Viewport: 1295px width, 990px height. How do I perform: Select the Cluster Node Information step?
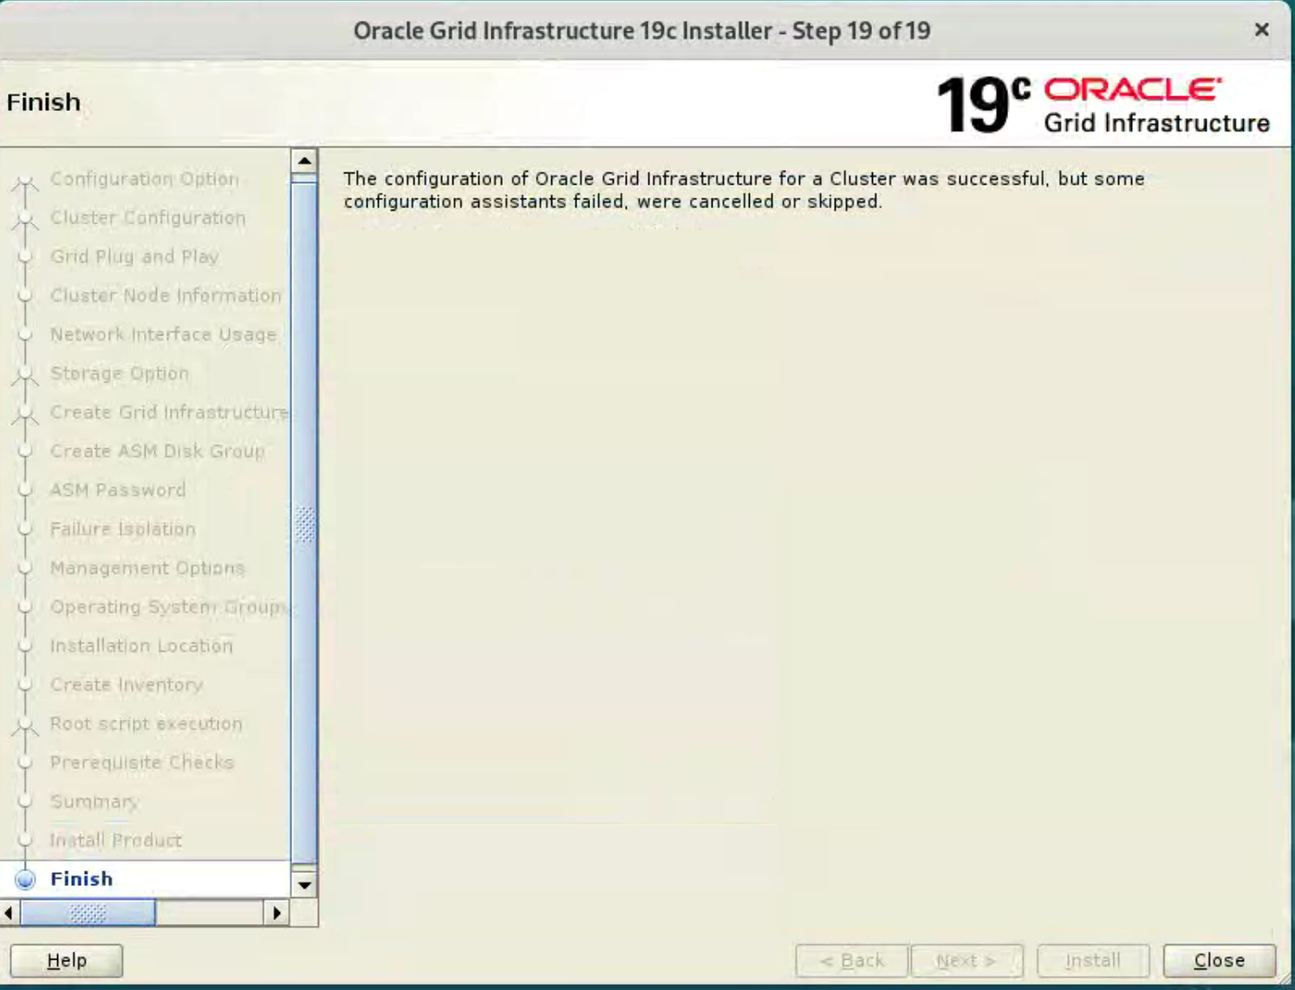166,296
